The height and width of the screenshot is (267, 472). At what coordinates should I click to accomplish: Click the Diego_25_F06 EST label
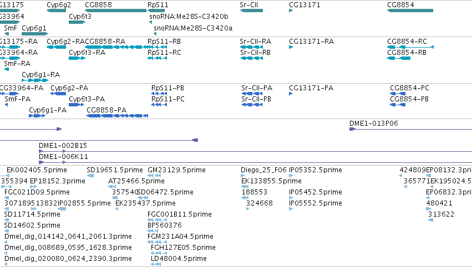click(x=263, y=170)
